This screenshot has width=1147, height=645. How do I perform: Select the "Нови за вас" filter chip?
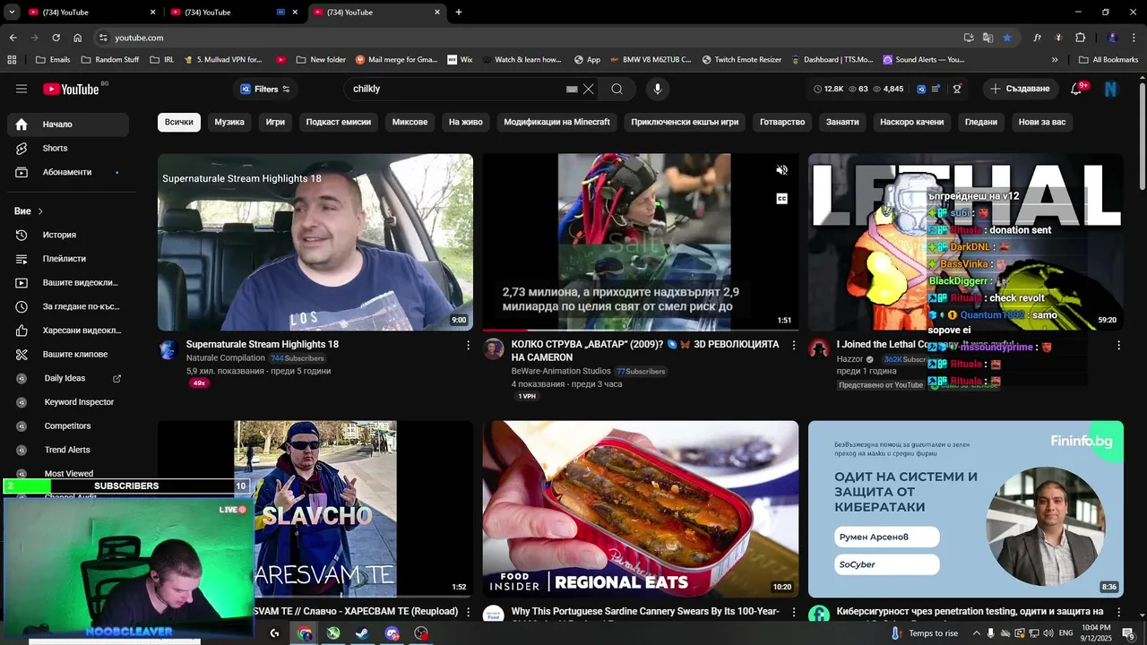pos(1042,122)
